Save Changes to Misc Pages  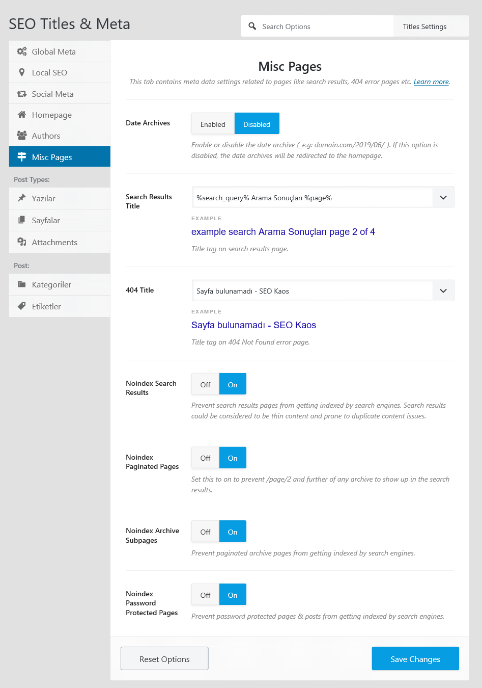[x=415, y=658]
